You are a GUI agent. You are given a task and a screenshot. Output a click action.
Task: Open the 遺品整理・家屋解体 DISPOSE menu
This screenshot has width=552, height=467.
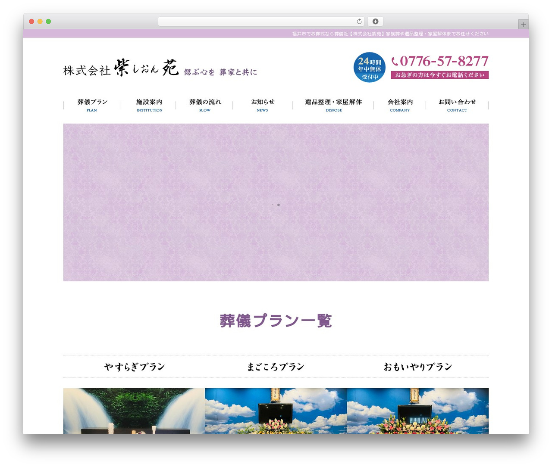[x=333, y=105]
